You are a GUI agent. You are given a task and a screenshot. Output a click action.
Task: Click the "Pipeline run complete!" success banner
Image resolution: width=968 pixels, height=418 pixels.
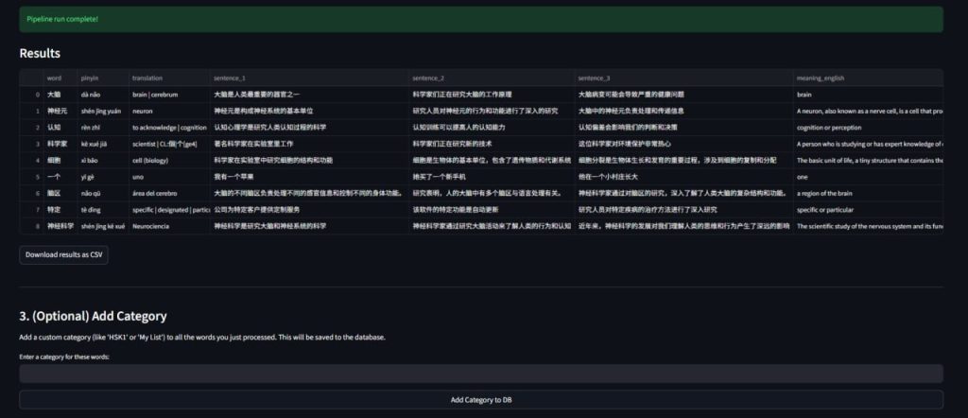point(481,19)
